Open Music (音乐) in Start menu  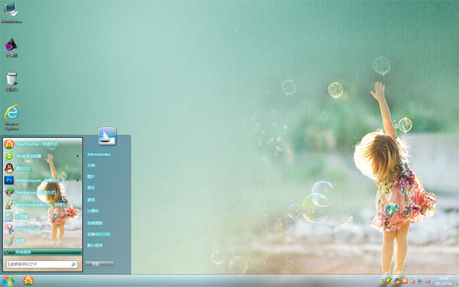click(91, 188)
